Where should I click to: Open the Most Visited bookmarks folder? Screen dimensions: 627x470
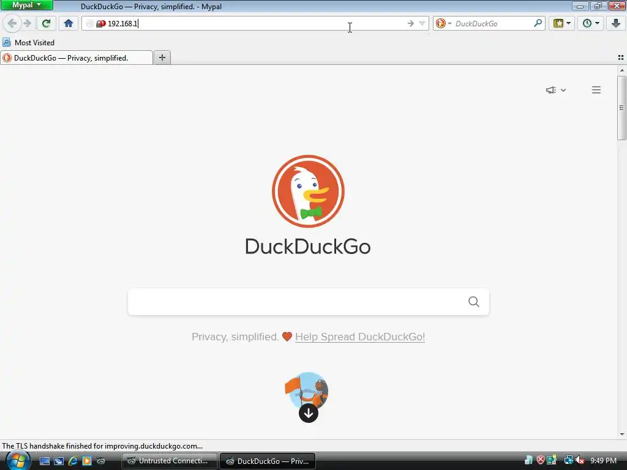point(28,42)
